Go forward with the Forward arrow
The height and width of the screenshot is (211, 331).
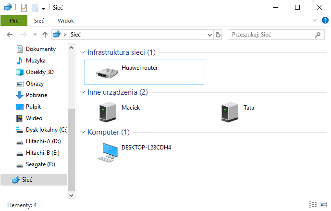pos(24,35)
